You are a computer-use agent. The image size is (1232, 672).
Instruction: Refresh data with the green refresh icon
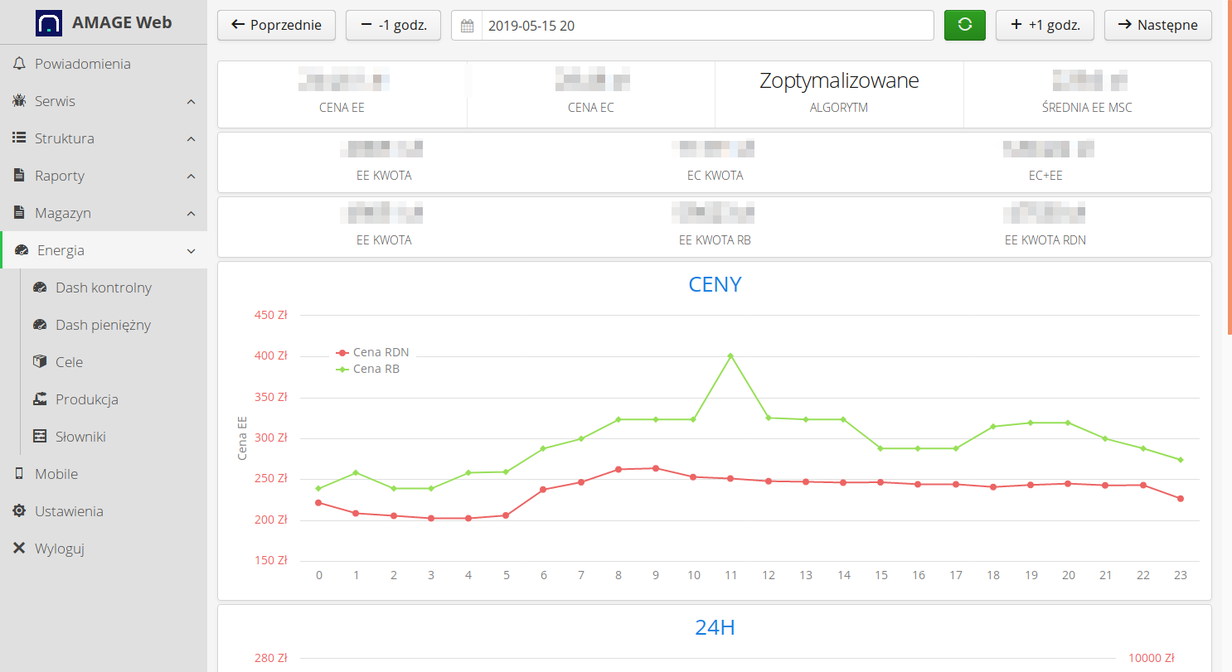[964, 25]
